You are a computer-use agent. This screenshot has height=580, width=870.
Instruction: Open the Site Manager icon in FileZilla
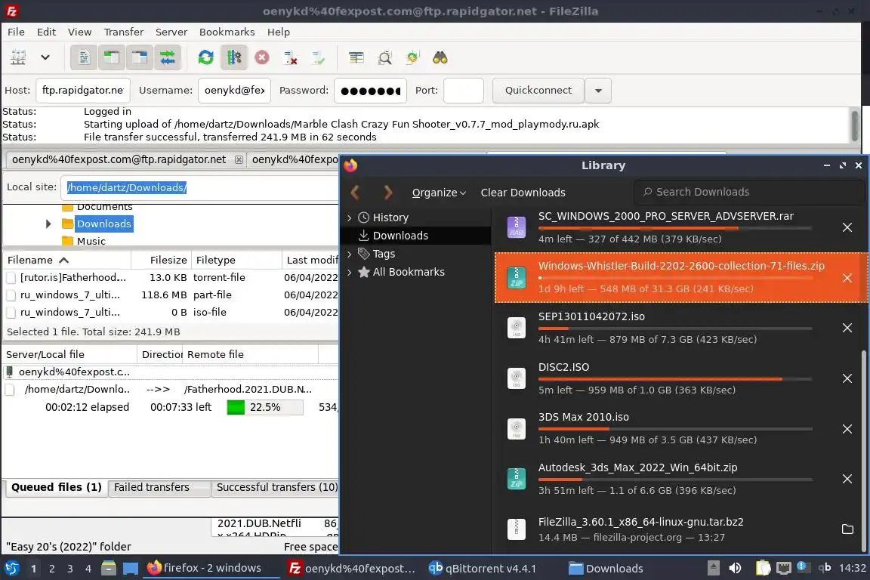(x=18, y=57)
